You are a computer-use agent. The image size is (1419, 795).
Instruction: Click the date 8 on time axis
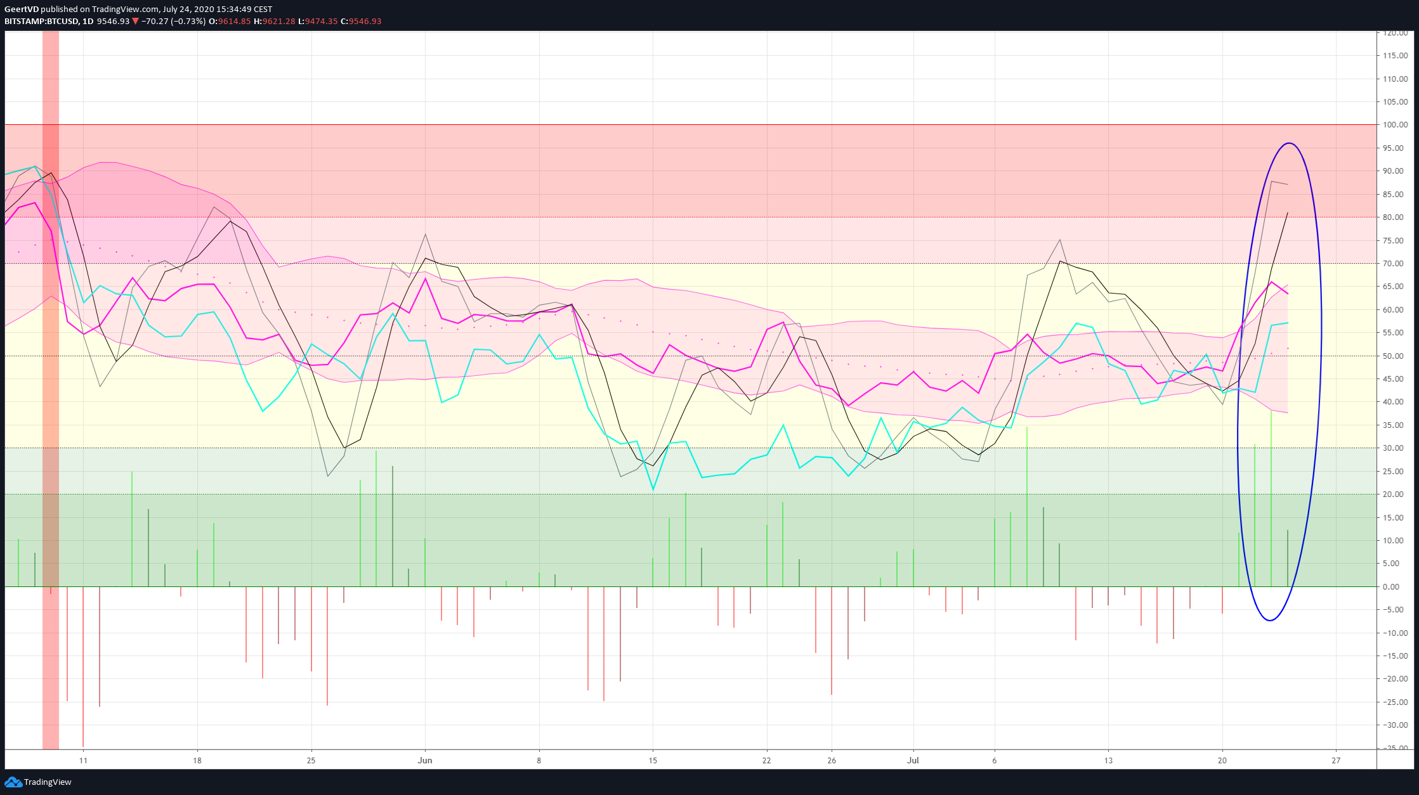pos(539,761)
